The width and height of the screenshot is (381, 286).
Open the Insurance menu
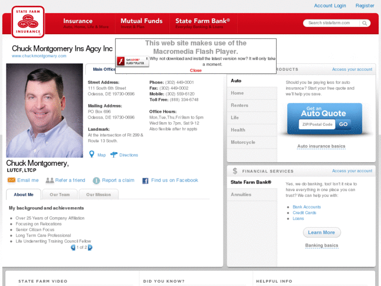[86, 24]
